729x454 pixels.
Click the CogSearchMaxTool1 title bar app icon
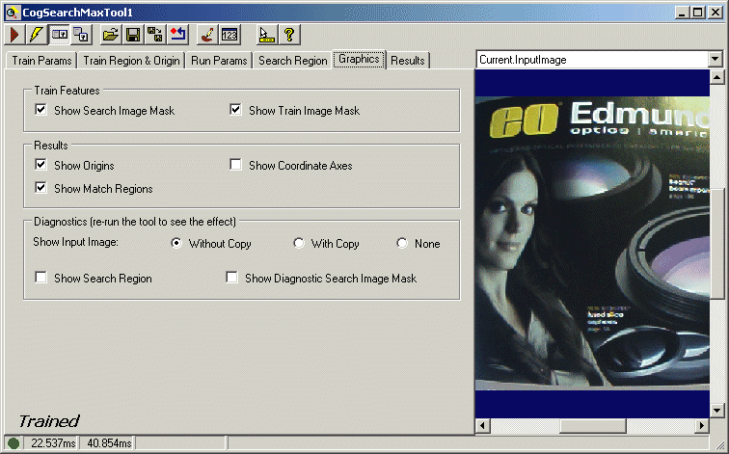[x=13, y=13]
